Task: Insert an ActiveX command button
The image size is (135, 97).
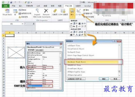Action: (x=71, y=32)
